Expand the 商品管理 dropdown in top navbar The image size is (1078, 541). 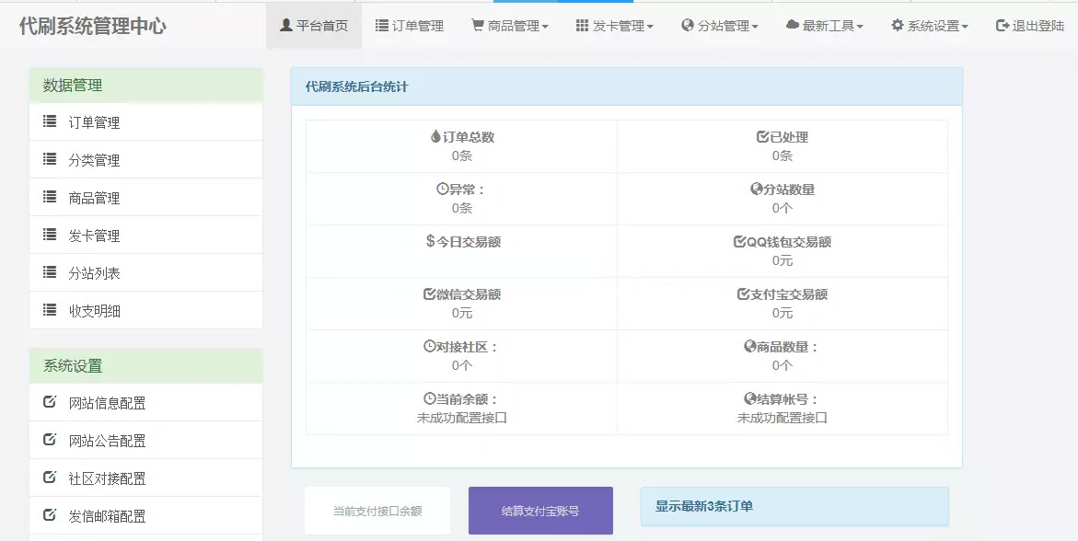click(x=509, y=26)
